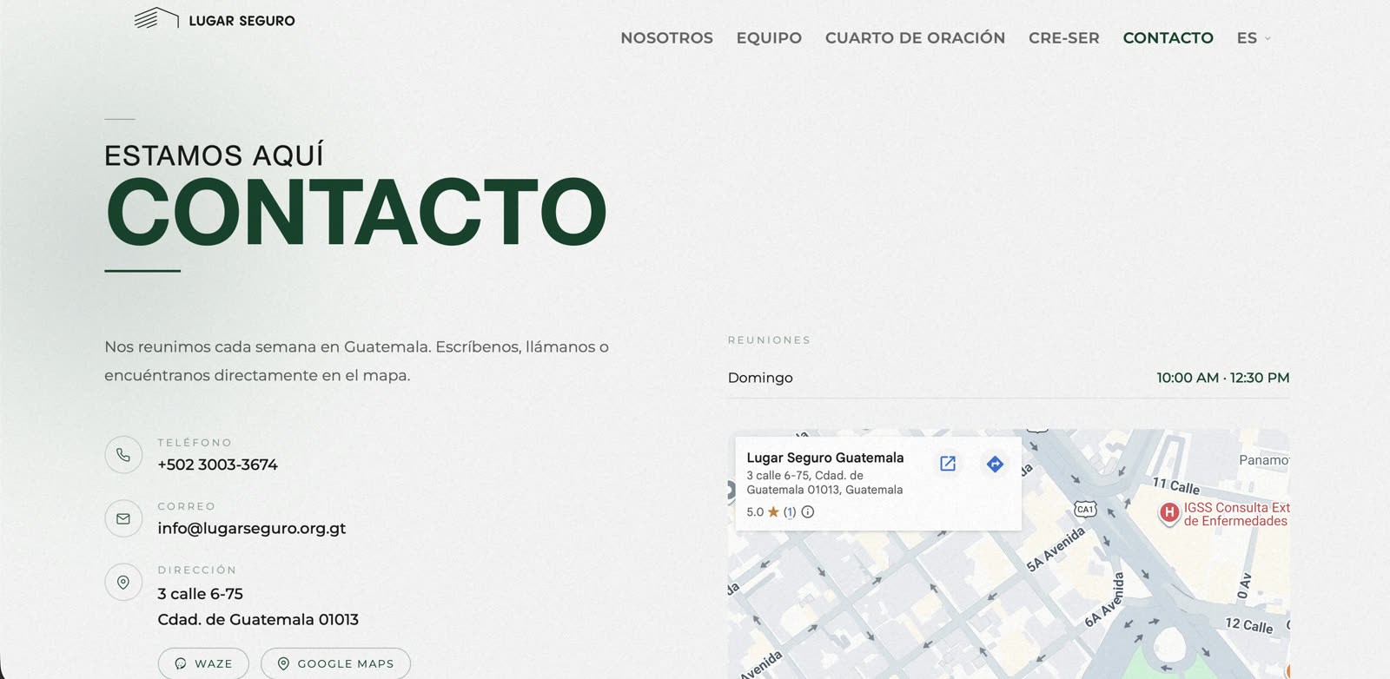Open directions with the WAZE button
The image size is (1390, 679).
[x=203, y=663]
